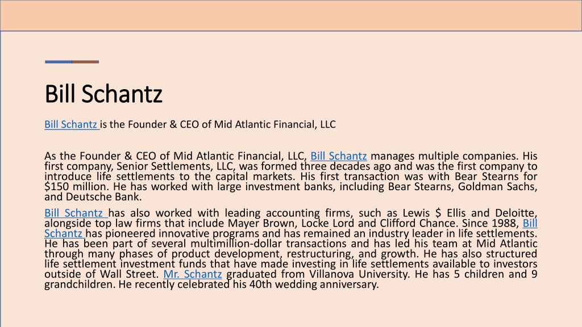This screenshot has height=327, width=582.
Task: Open the Bill Schantz link before "is the Founder"
Action: pyautogui.click(x=72, y=124)
